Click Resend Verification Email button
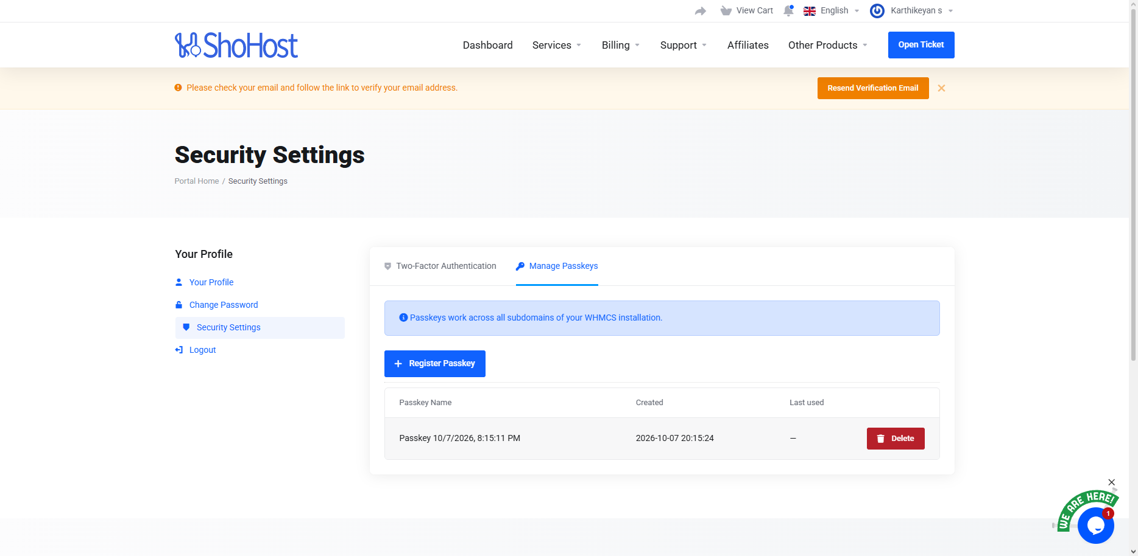 click(873, 88)
